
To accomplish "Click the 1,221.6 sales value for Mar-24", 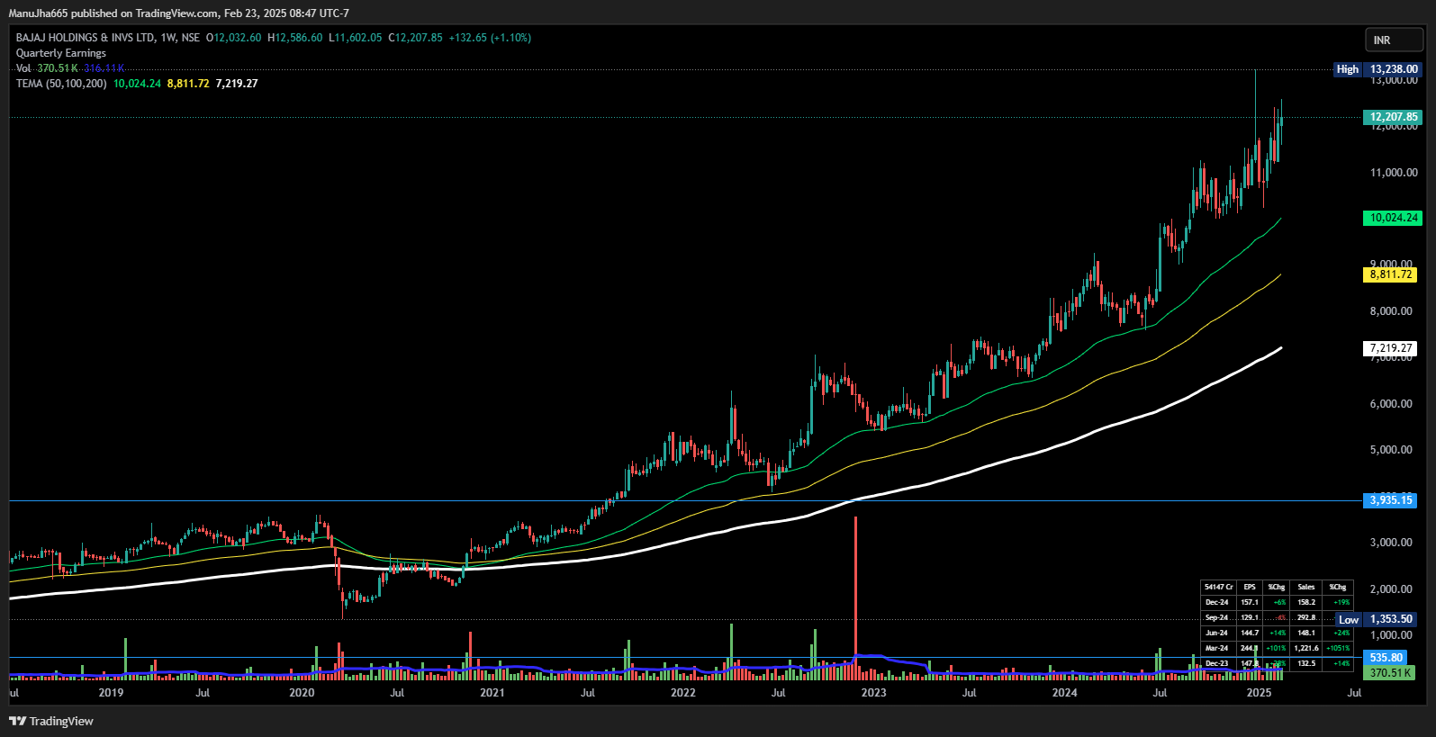I will [x=1306, y=648].
